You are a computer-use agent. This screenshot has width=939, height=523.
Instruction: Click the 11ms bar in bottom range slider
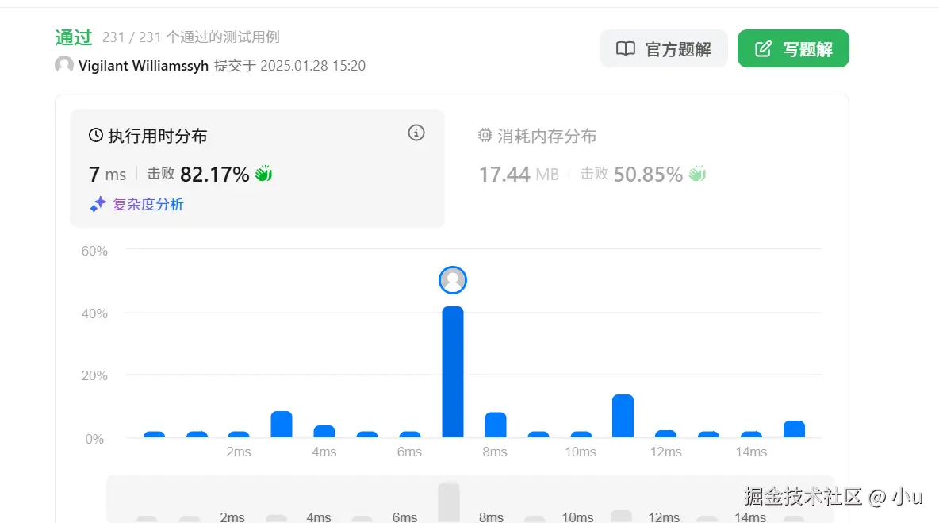tap(621, 516)
